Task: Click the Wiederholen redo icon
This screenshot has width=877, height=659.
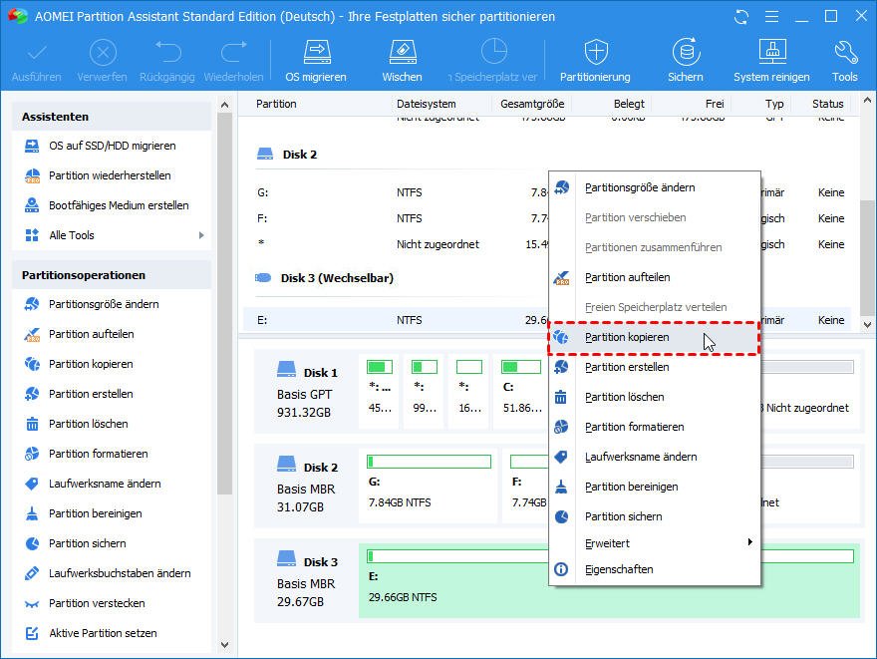Action: (x=233, y=61)
